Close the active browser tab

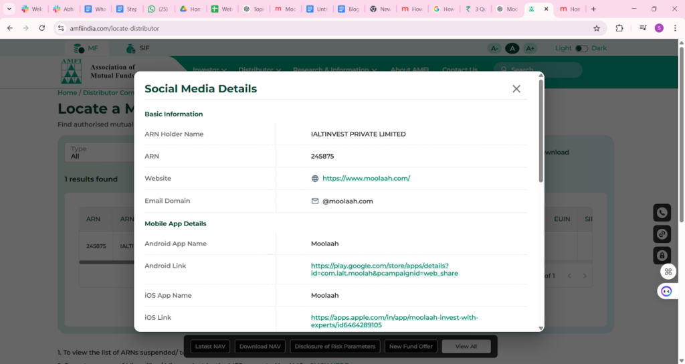[x=546, y=9]
